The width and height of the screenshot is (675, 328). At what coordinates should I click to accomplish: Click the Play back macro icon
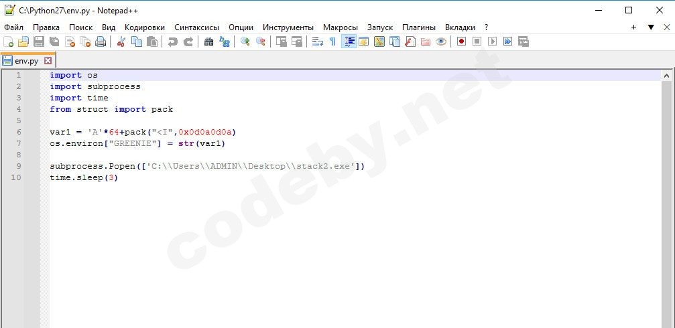493,42
